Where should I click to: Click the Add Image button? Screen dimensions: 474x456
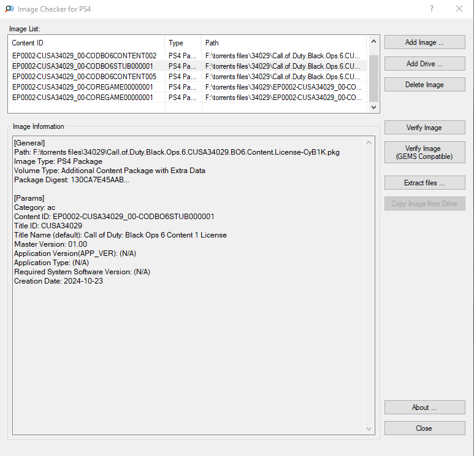424,42
